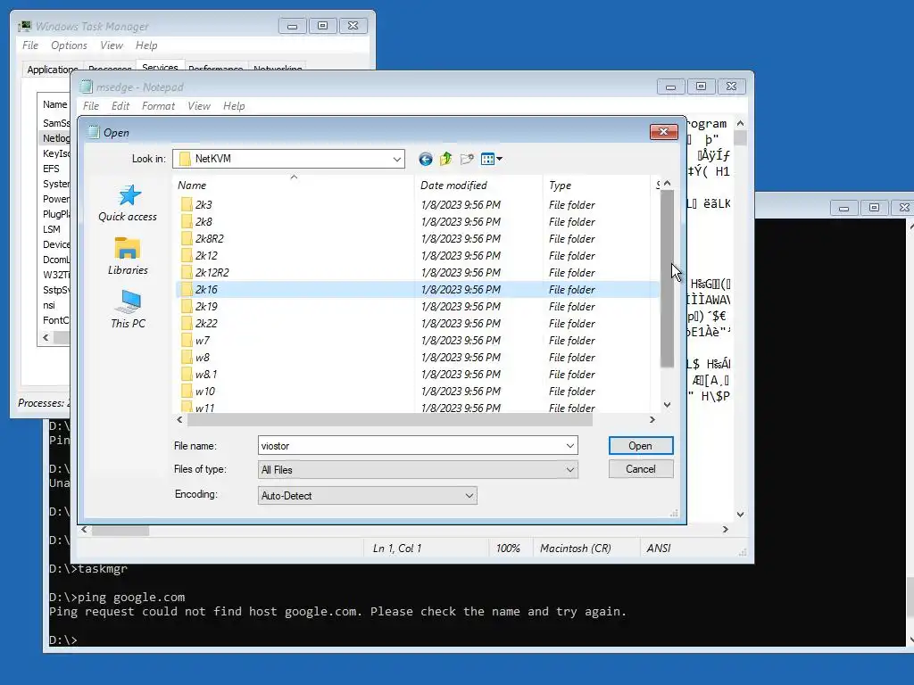Screen dimensions: 914x685
Task: Expand the Look in NetKVM dropdown
Action: click(397, 159)
